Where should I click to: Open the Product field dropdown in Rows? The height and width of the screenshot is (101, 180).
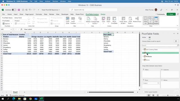158,83
